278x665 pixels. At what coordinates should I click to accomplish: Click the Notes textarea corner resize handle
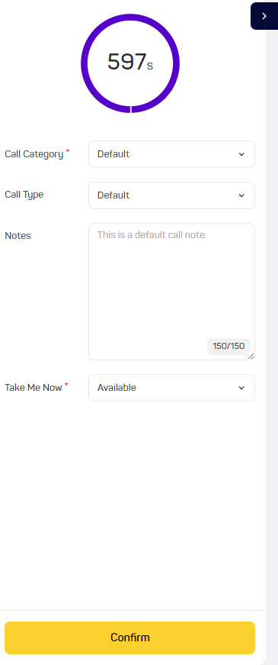[251, 357]
